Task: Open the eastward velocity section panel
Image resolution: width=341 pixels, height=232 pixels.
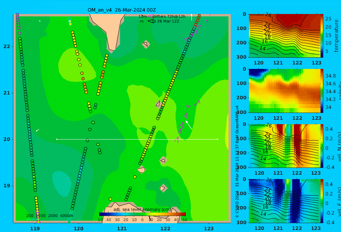Action: [x=285, y=201]
